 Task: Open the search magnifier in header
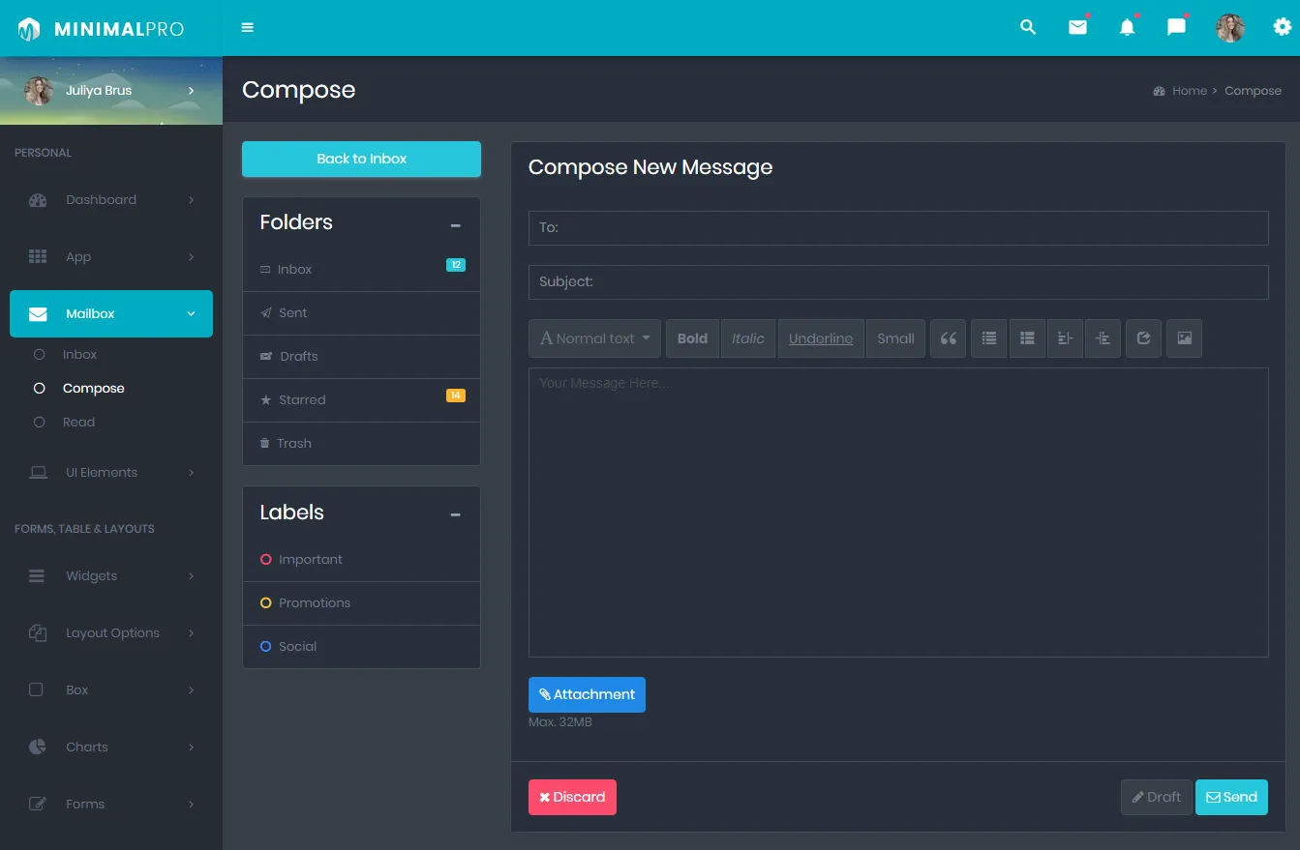tap(1028, 28)
